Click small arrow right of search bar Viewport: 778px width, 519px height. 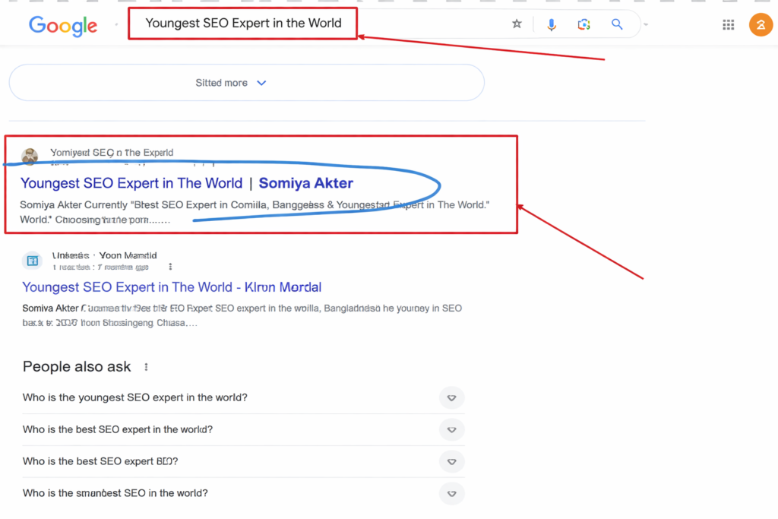646,25
